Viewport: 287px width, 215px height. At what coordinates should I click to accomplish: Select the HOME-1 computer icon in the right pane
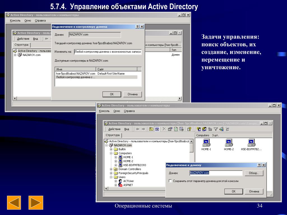[206, 142]
